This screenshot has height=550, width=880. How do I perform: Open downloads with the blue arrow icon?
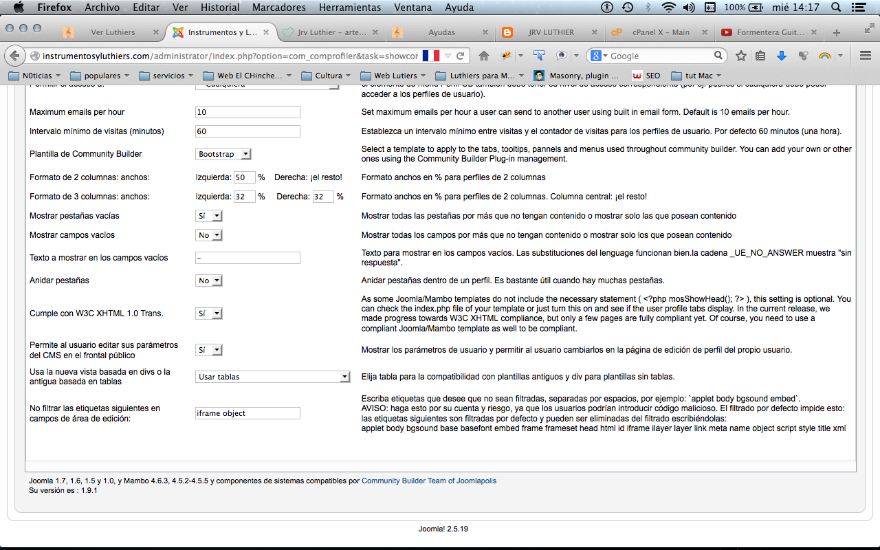781,56
